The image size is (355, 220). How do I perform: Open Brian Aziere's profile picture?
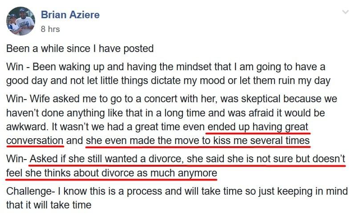point(20,21)
